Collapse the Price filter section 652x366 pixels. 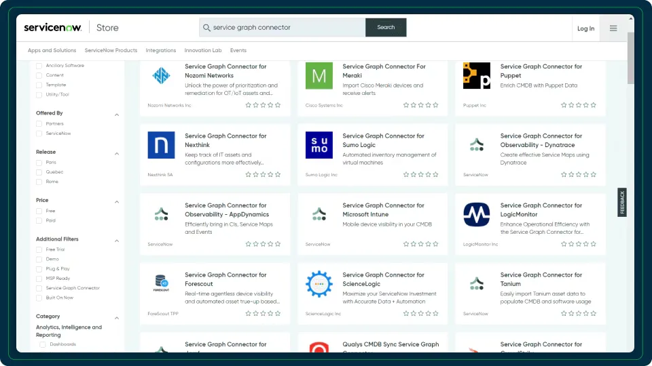point(117,202)
